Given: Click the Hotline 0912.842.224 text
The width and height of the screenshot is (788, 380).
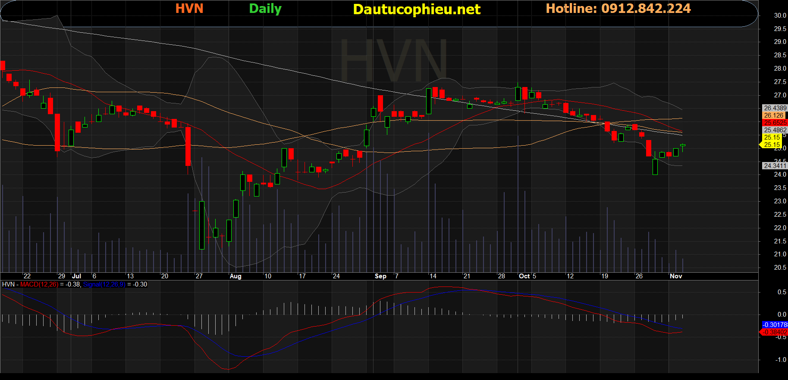Looking at the screenshot, I should click(x=618, y=9).
